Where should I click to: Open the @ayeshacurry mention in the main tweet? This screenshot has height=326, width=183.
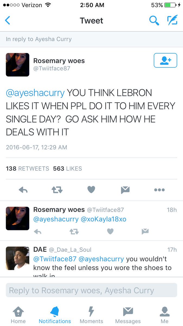pyautogui.click(x=35, y=93)
